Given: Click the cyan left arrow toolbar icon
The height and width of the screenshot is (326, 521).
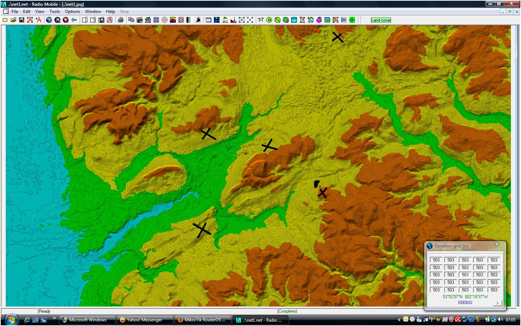Looking at the screenshot, I should pyautogui.click(x=74, y=20).
